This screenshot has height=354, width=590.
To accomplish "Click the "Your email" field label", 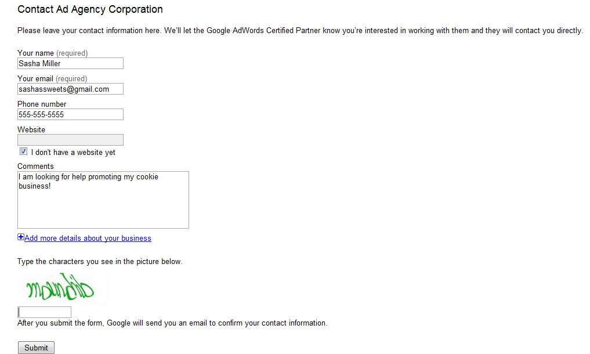I will [35, 78].
